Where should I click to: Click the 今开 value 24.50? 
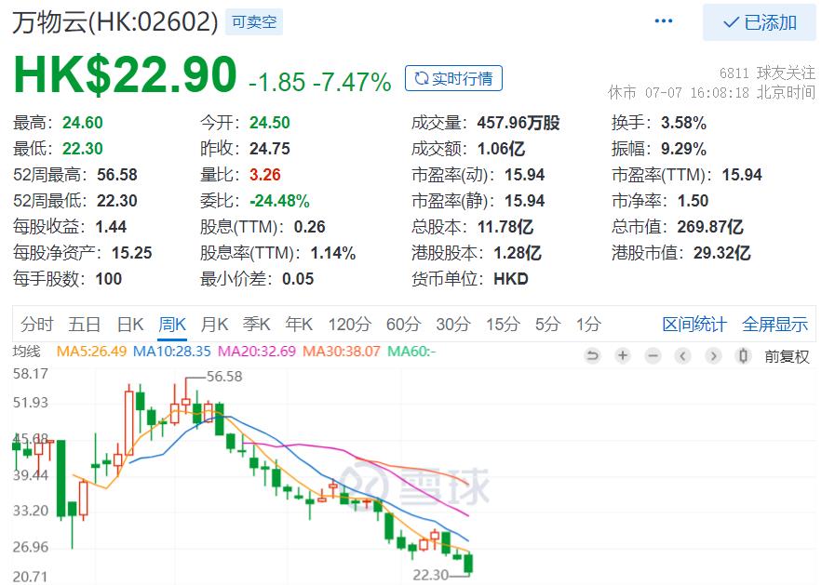pos(269,123)
